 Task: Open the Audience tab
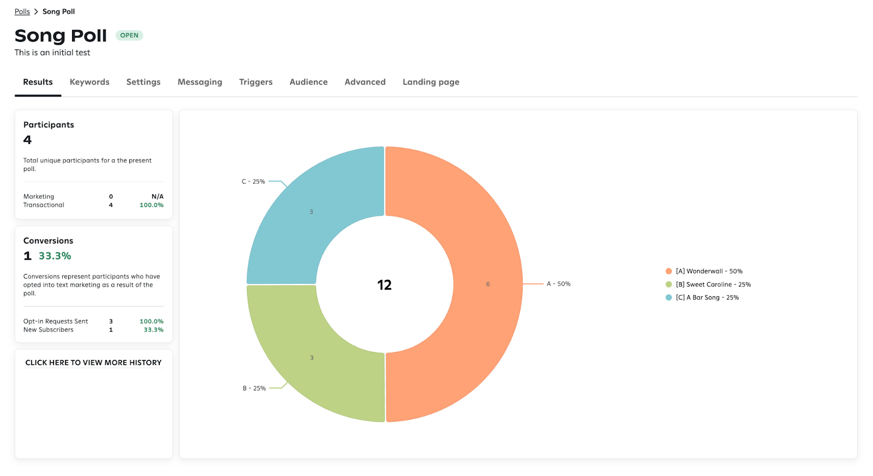[x=308, y=82]
